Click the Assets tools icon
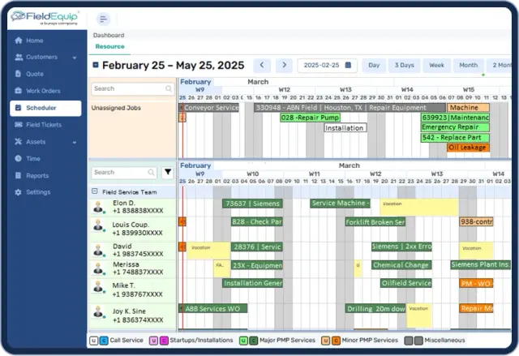The width and height of the screenshot is (519, 356). (18, 142)
